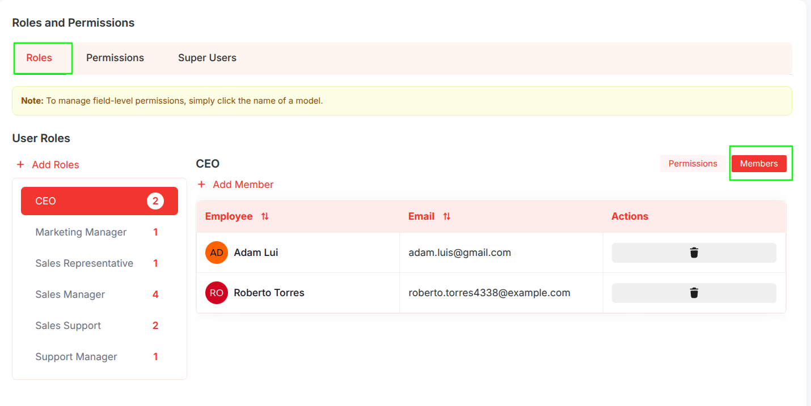The height and width of the screenshot is (406, 811).
Task: Open the Permissions tab in top bar
Action: [x=115, y=58]
